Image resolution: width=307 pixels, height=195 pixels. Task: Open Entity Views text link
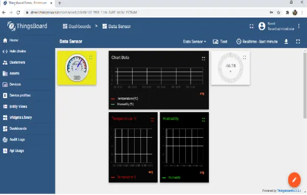tap(18, 106)
